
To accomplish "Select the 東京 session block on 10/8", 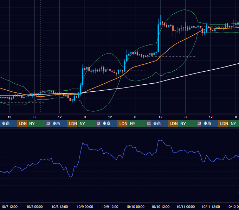I will click(59, 124).
